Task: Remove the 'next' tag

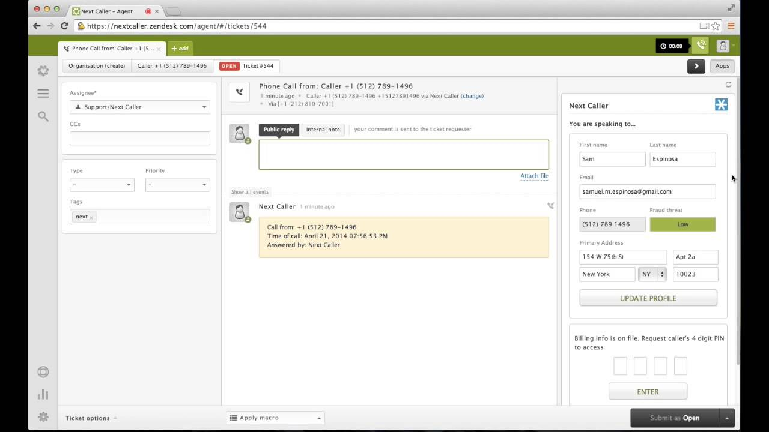Action: 91,217
